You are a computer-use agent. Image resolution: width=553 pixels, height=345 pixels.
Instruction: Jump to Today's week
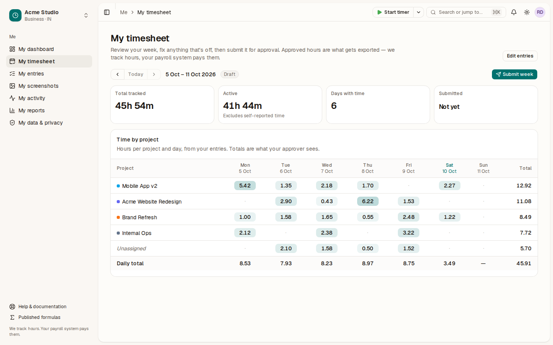click(x=136, y=74)
